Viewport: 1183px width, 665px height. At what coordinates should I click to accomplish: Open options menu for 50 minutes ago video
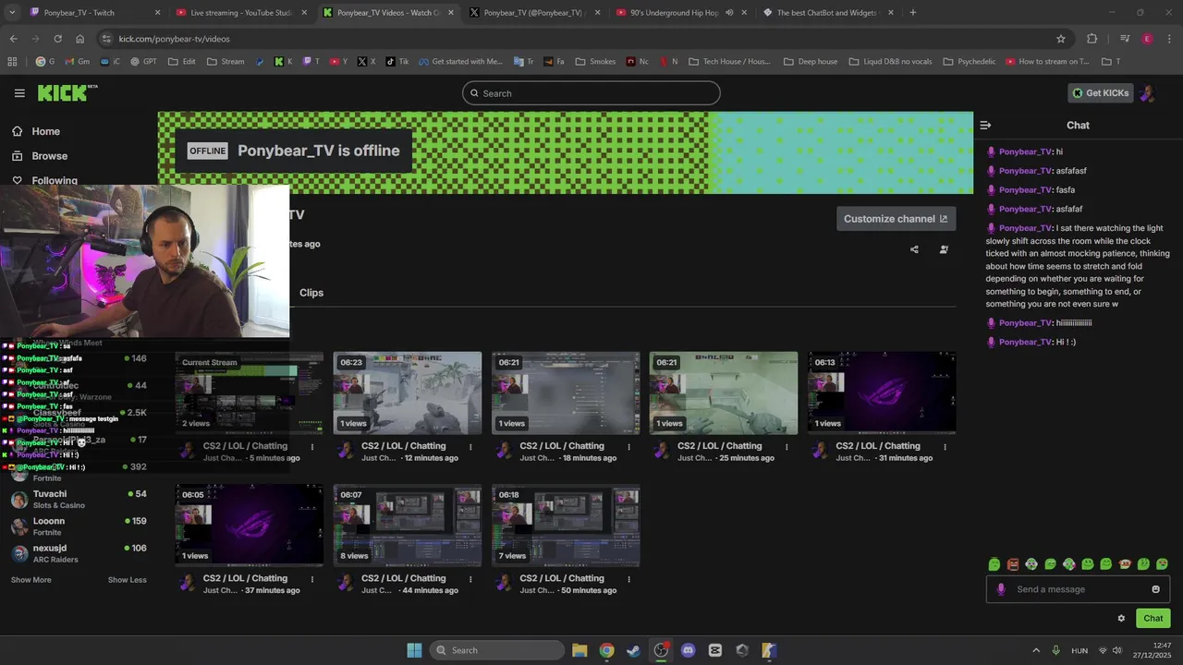coord(628,579)
